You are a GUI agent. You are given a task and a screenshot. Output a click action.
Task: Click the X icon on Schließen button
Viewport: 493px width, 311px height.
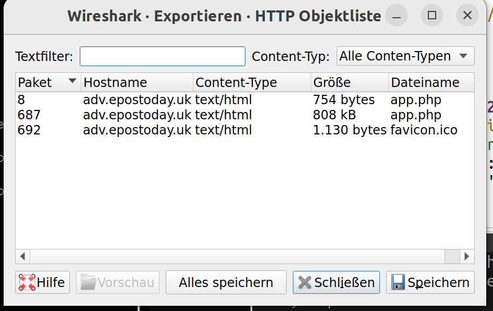pyautogui.click(x=304, y=282)
